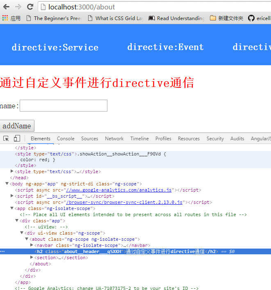Click the localhost:3000/about address bar
This screenshot has width=271, height=290.
click(x=155, y=7)
